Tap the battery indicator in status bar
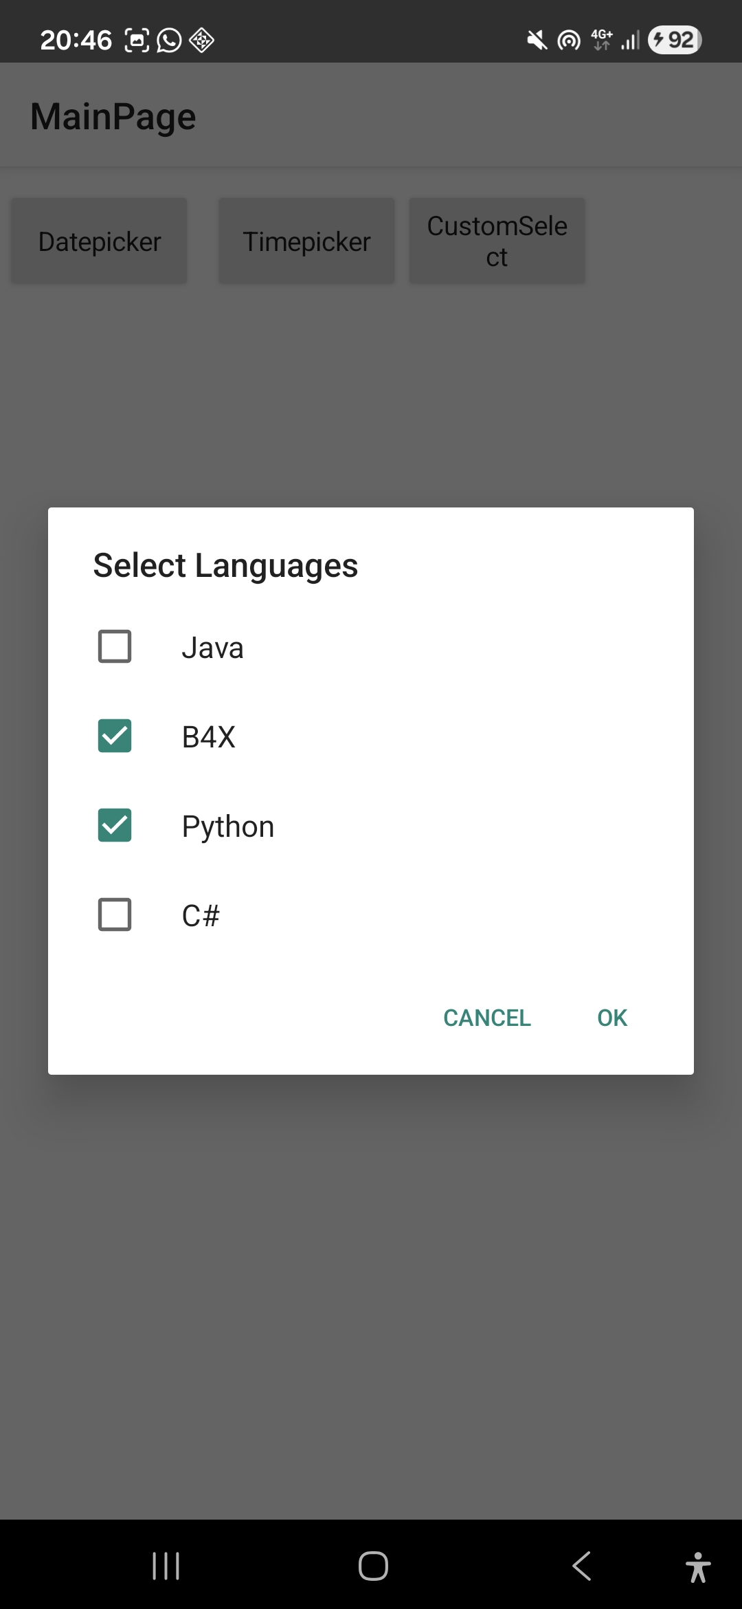Image resolution: width=742 pixels, height=1609 pixels. (x=675, y=40)
